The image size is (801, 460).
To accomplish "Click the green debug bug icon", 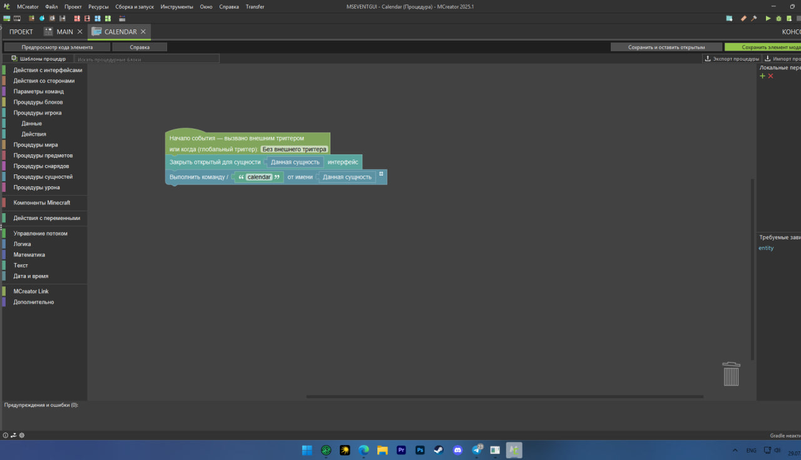I will coord(778,18).
